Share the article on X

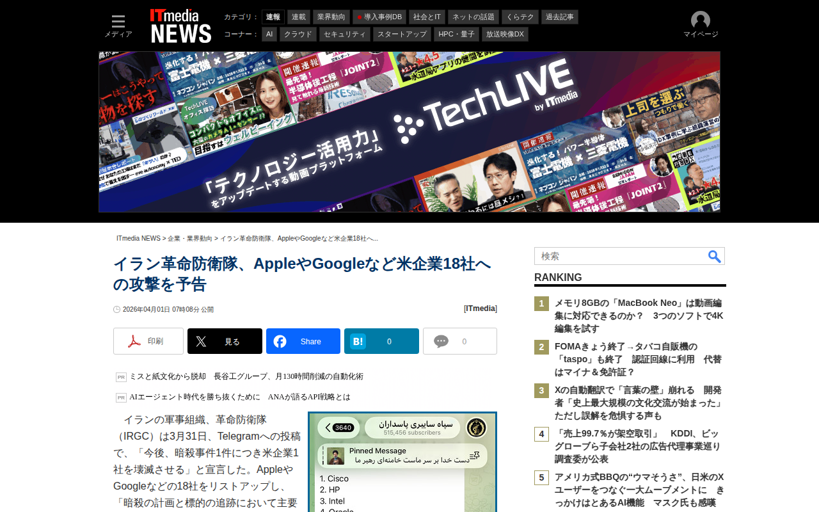[x=225, y=341]
